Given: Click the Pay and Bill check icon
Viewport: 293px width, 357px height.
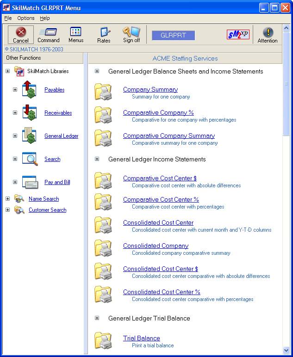Looking at the screenshot, I should click(30, 182).
